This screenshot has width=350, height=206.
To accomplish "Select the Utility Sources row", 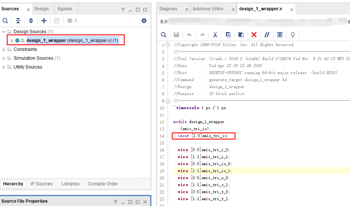I will [x=28, y=67].
